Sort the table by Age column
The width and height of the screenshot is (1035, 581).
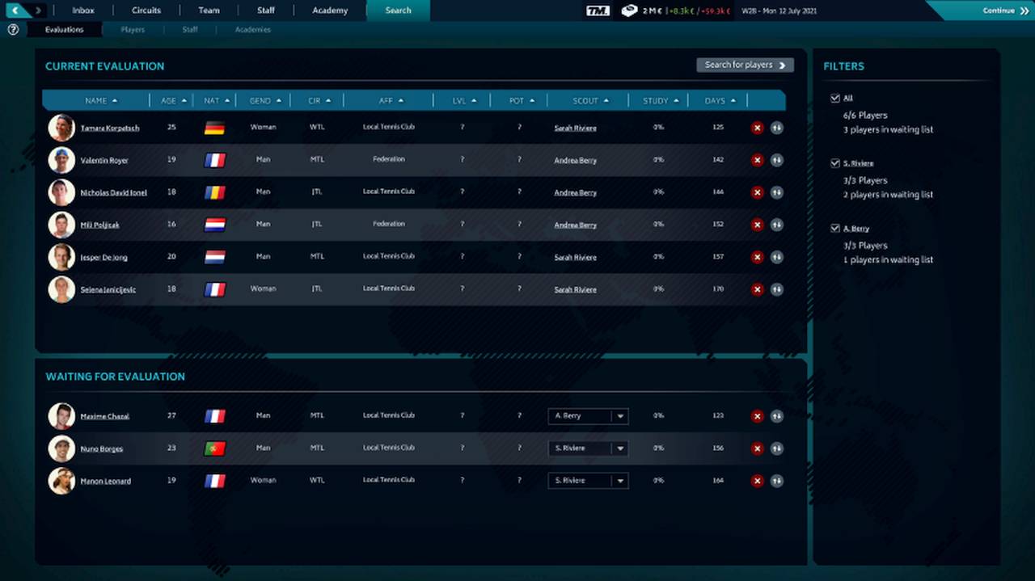pos(173,101)
